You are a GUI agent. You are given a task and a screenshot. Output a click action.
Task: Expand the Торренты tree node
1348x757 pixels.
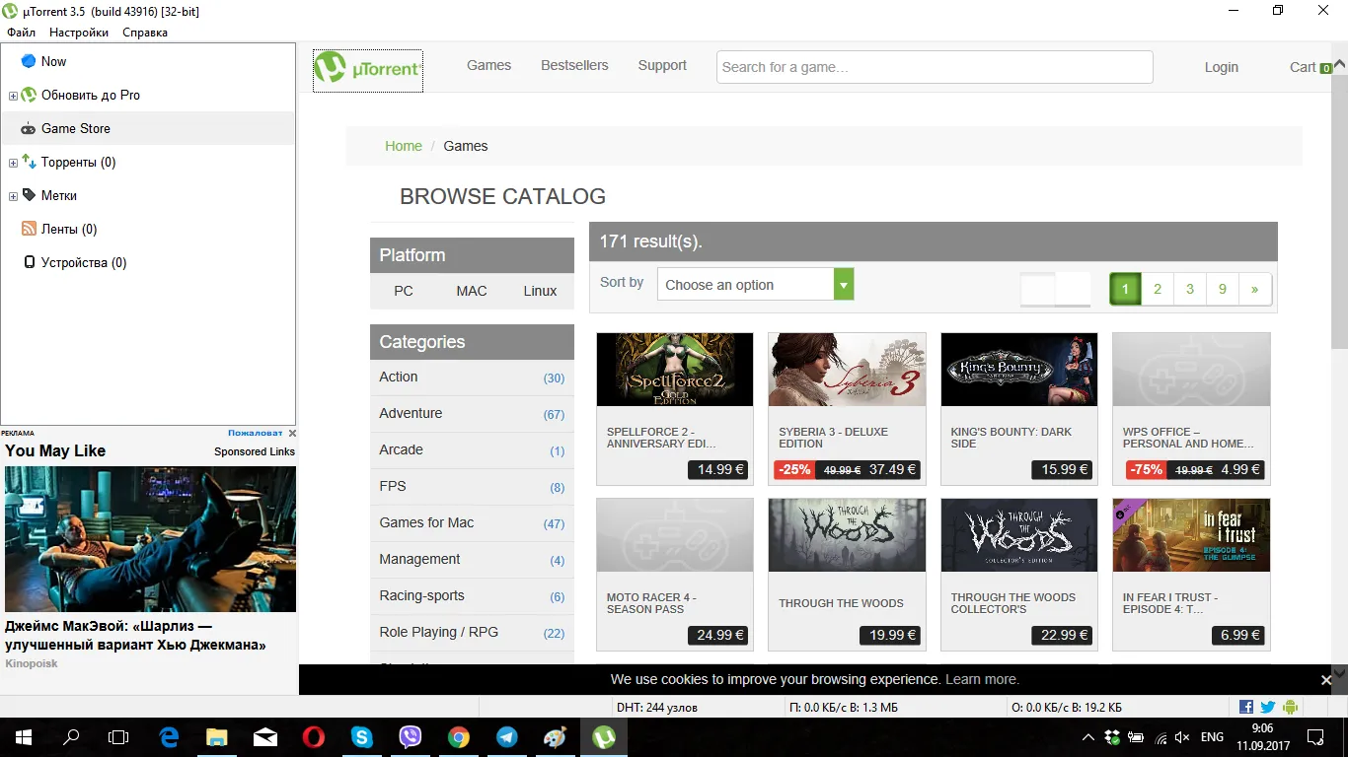[13, 163]
